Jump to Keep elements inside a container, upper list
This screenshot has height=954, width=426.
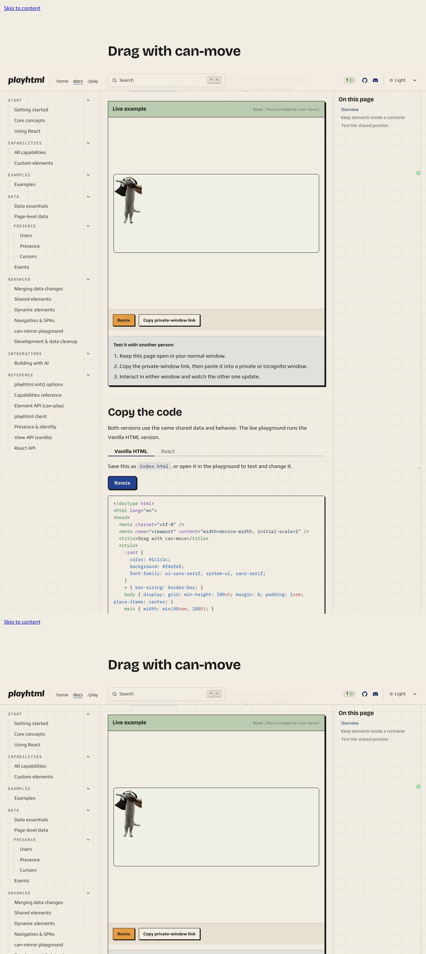373,118
